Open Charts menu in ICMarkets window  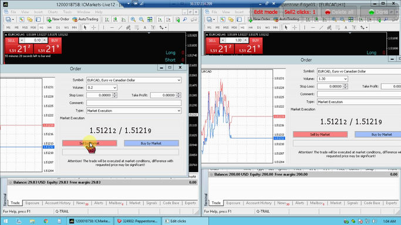coord(53,12)
